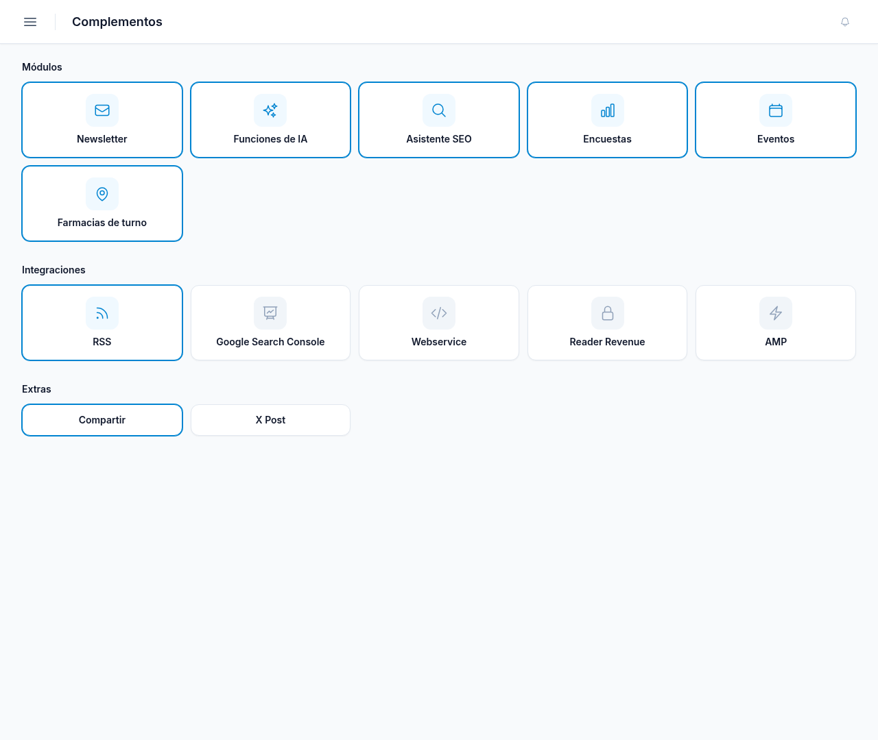Activate the Reader Revenue padlock icon
878x740 pixels.
(608, 313)
